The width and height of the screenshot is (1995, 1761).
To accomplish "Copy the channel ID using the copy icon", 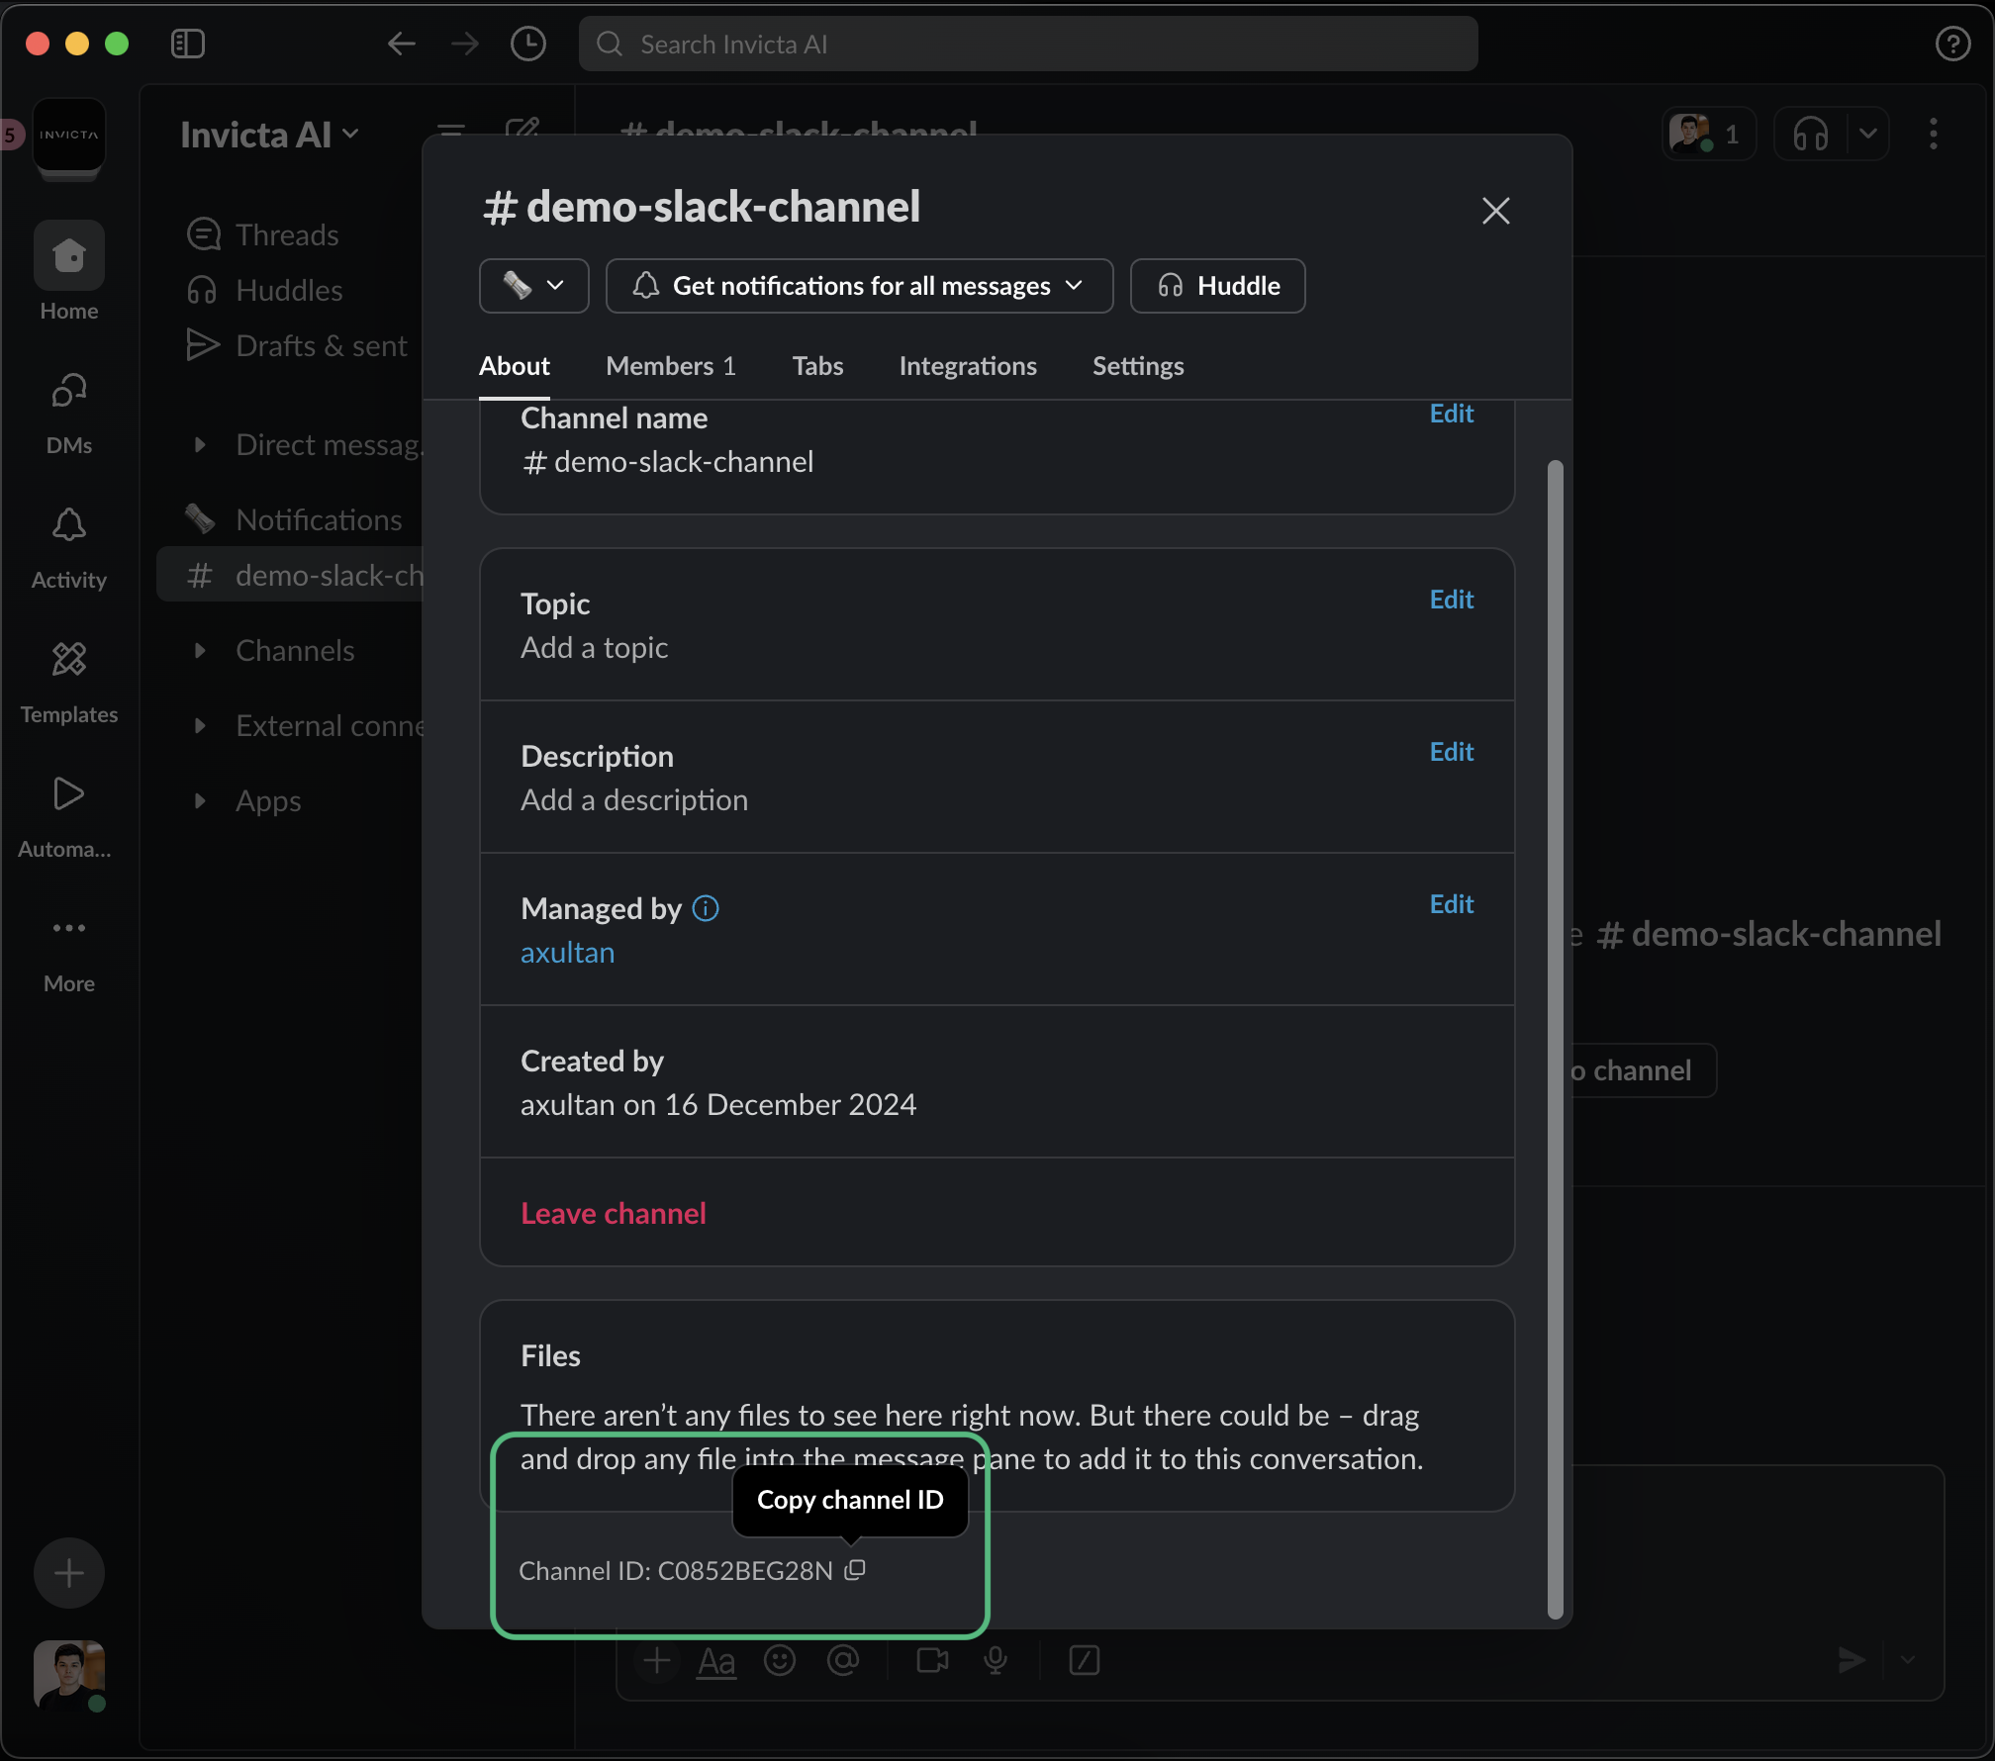I will [x=853, y=1571].
